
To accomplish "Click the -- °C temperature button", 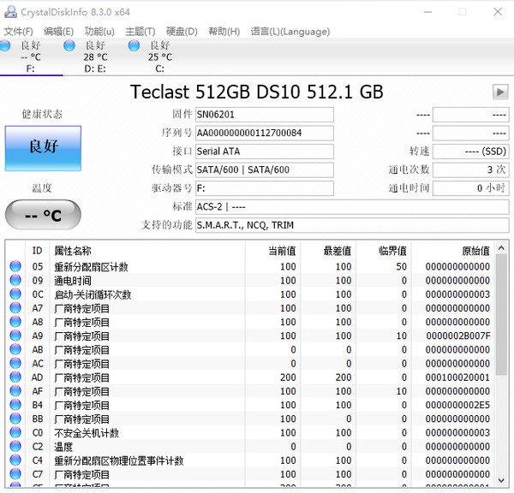I will point(43,215).
